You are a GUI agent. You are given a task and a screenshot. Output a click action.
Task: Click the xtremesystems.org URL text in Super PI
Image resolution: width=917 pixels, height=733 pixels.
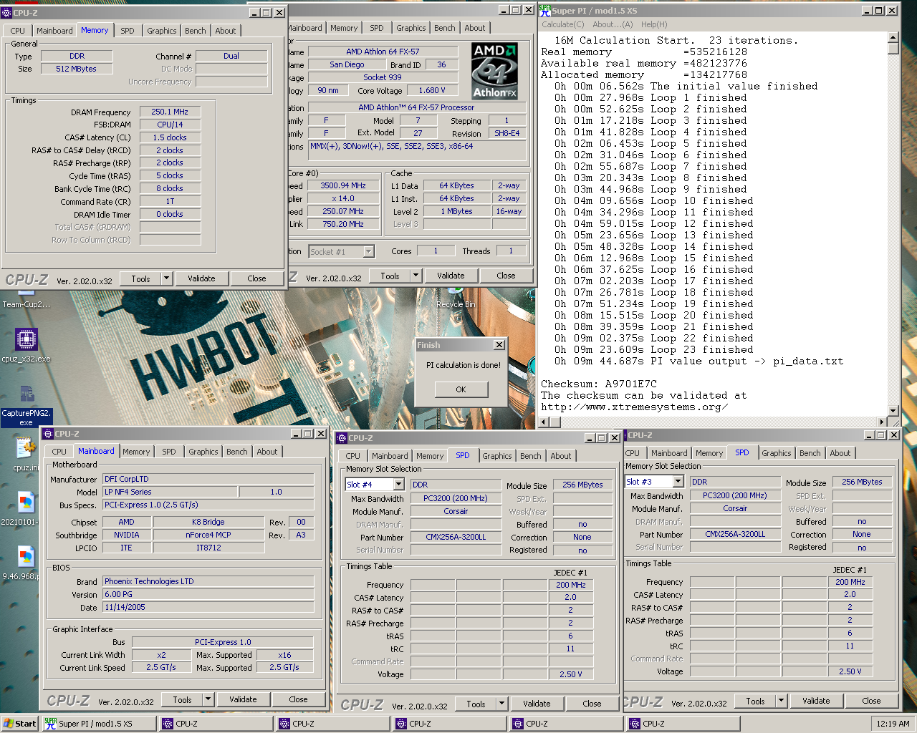point(635,407)
